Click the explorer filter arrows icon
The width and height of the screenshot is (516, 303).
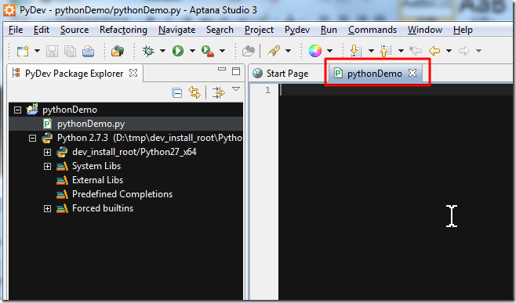click(219, 92)
